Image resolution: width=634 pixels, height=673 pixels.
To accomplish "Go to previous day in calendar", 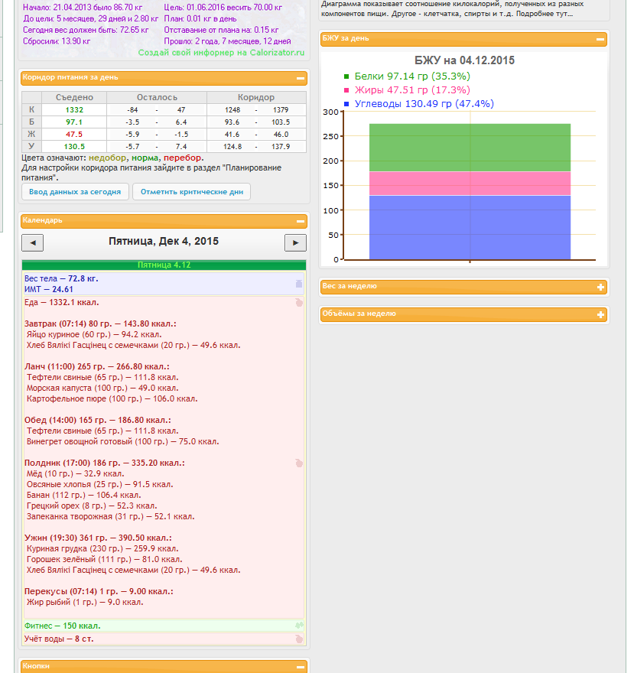I will point(33,243).
